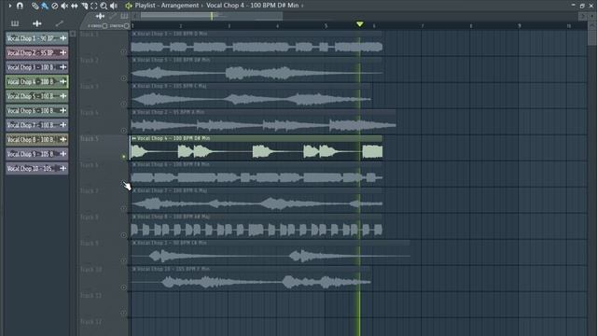Select the Draw pencil tool

point(35,6)
